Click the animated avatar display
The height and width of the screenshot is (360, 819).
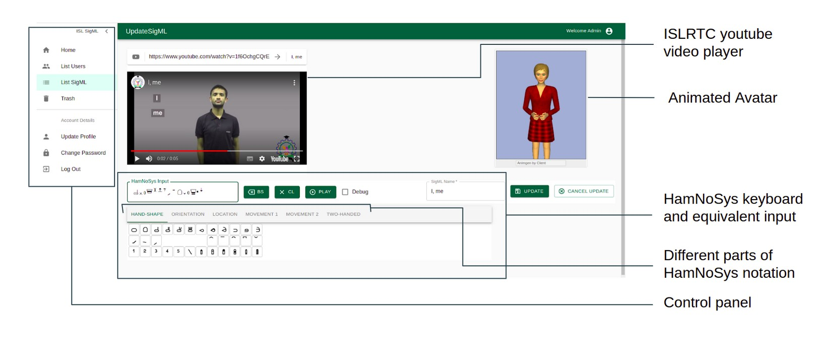541,105
